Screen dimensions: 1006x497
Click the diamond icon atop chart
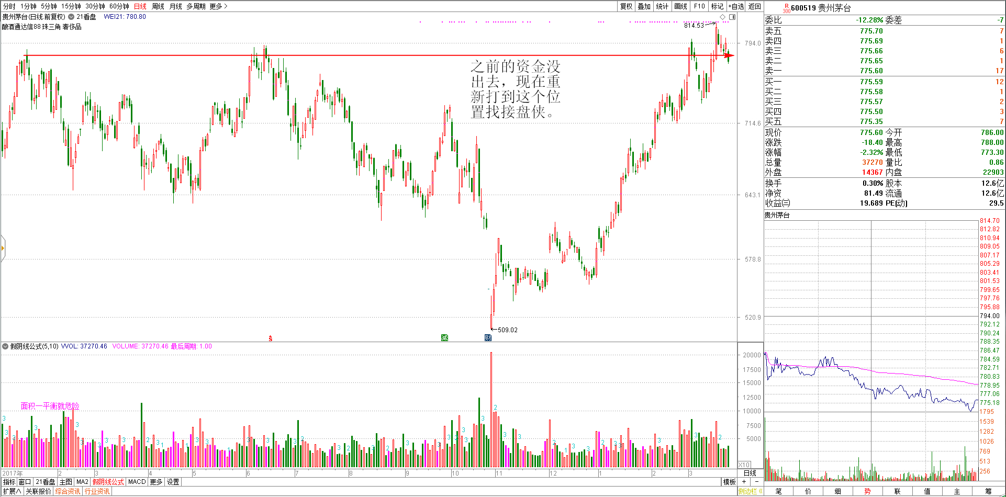[723, 17]
